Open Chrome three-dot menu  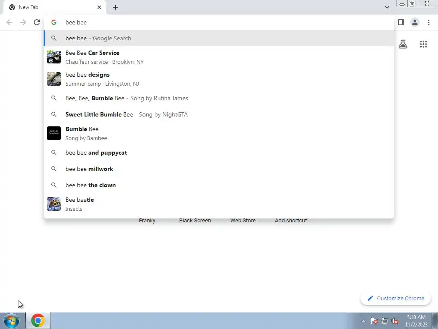[x=429, y=22]
